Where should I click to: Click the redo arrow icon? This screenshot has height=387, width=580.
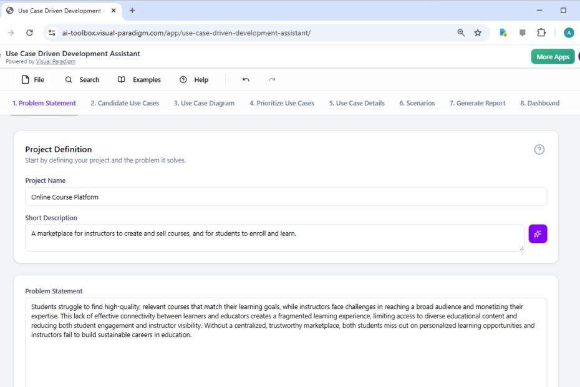tap(272, 80)
